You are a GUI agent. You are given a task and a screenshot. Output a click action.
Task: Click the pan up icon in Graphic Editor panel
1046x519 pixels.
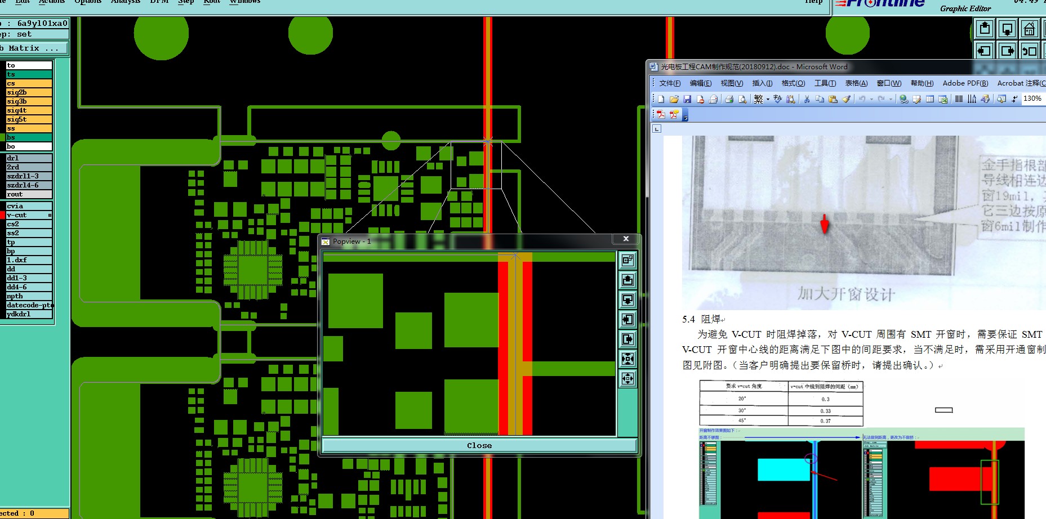[x=985, y=28]
